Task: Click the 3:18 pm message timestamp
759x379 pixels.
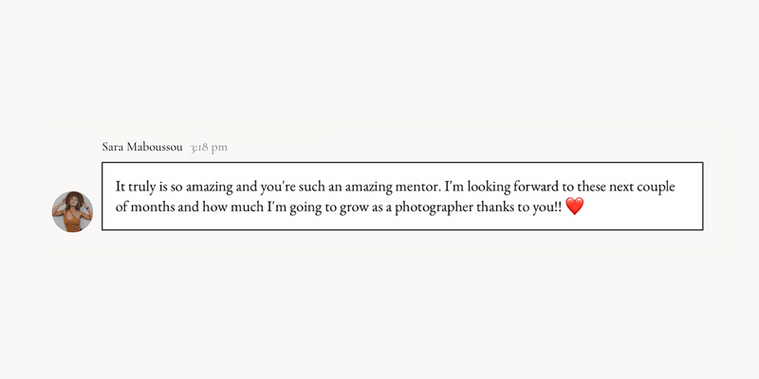Action: 209,148
